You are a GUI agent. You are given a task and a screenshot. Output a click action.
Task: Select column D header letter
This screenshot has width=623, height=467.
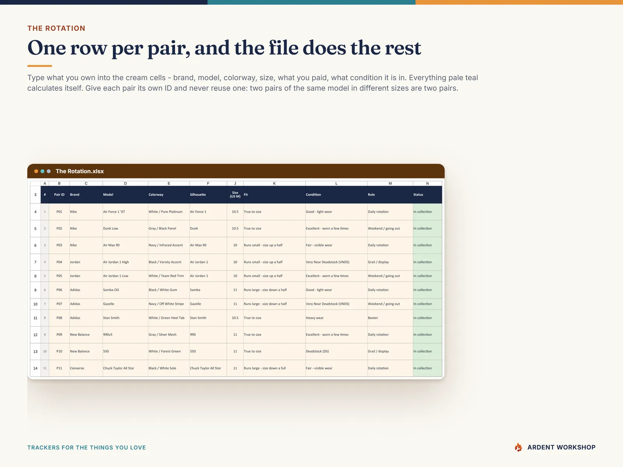(x=125, y=183)
